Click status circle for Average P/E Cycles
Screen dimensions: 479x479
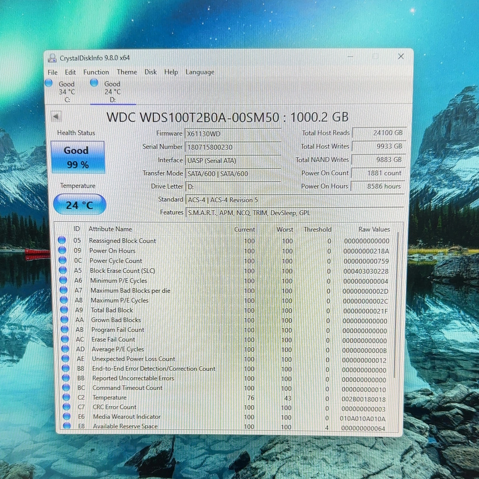coord(65,349)
